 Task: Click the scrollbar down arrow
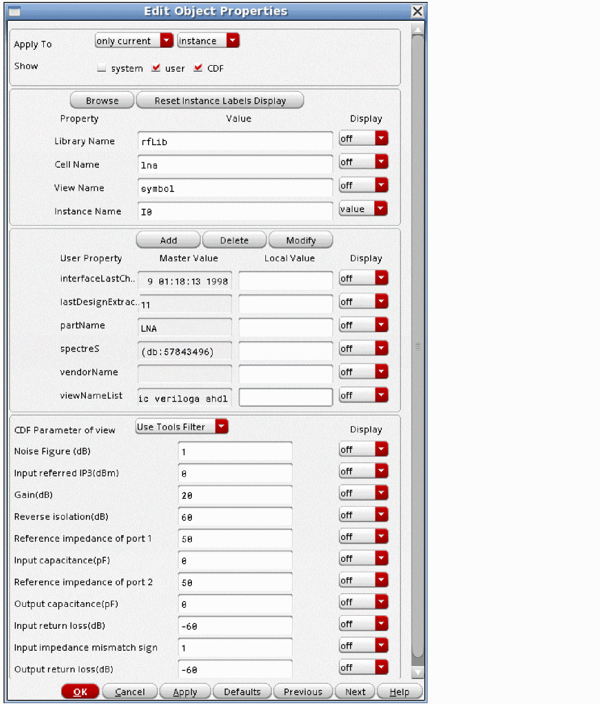point(418,672)
